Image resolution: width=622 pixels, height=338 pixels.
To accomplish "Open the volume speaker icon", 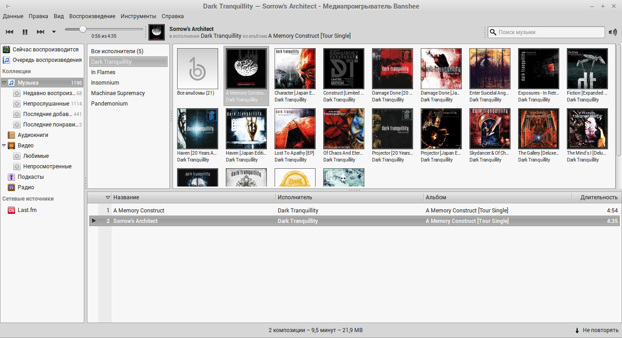I will [x=613, y=32].
